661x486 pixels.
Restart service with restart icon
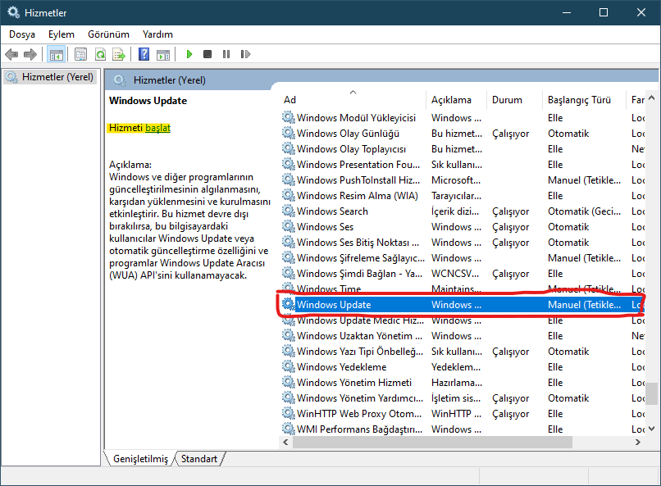245,54
